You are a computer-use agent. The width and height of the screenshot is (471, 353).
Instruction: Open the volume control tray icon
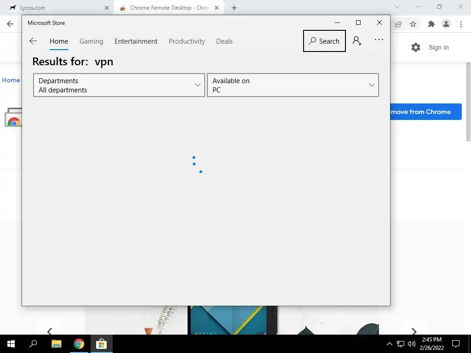point(412,344)
